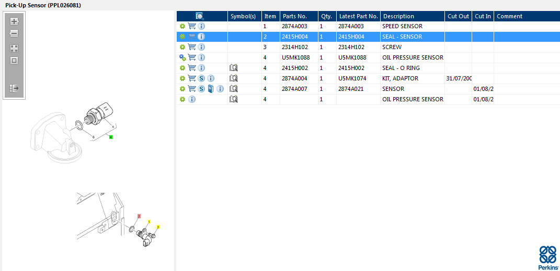The width and height of the screenshot is (560, 271).
Task: Open info for SCREW row
Action: (x=201, y=47)
